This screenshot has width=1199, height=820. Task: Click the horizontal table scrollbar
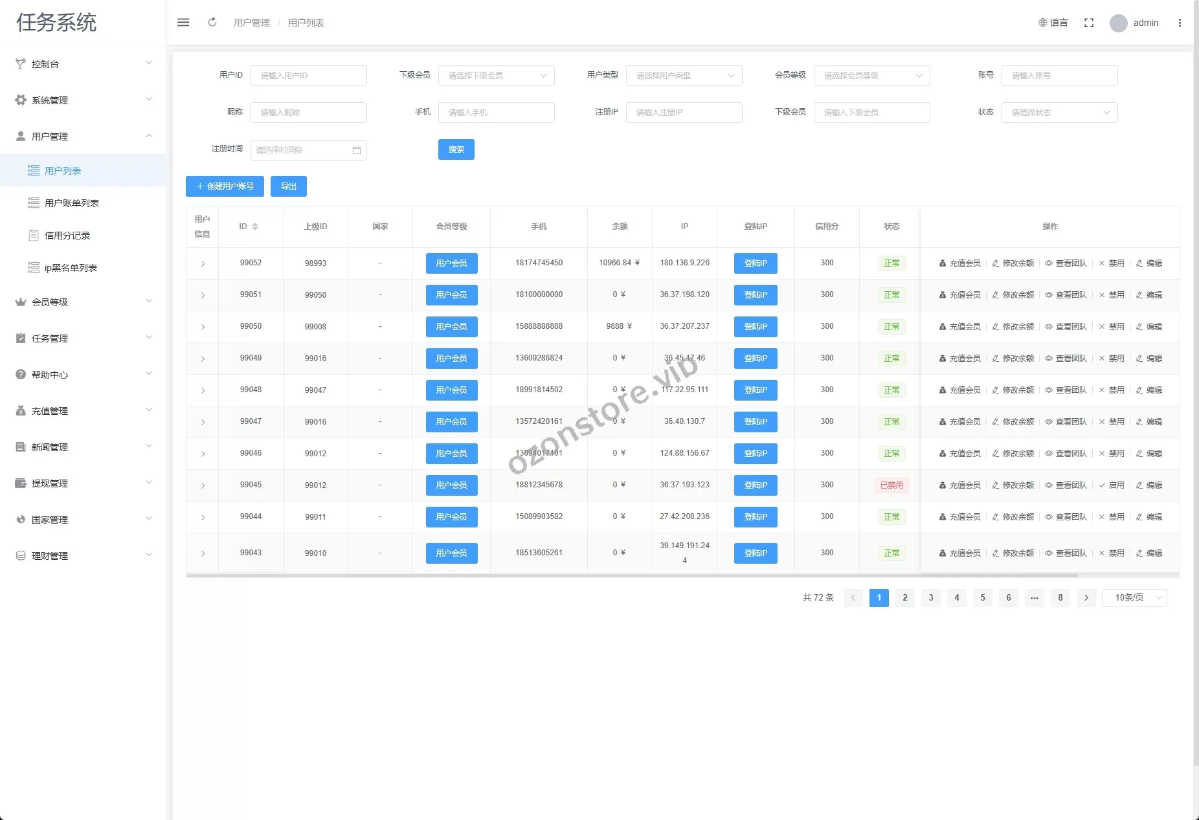click(631, 575)
